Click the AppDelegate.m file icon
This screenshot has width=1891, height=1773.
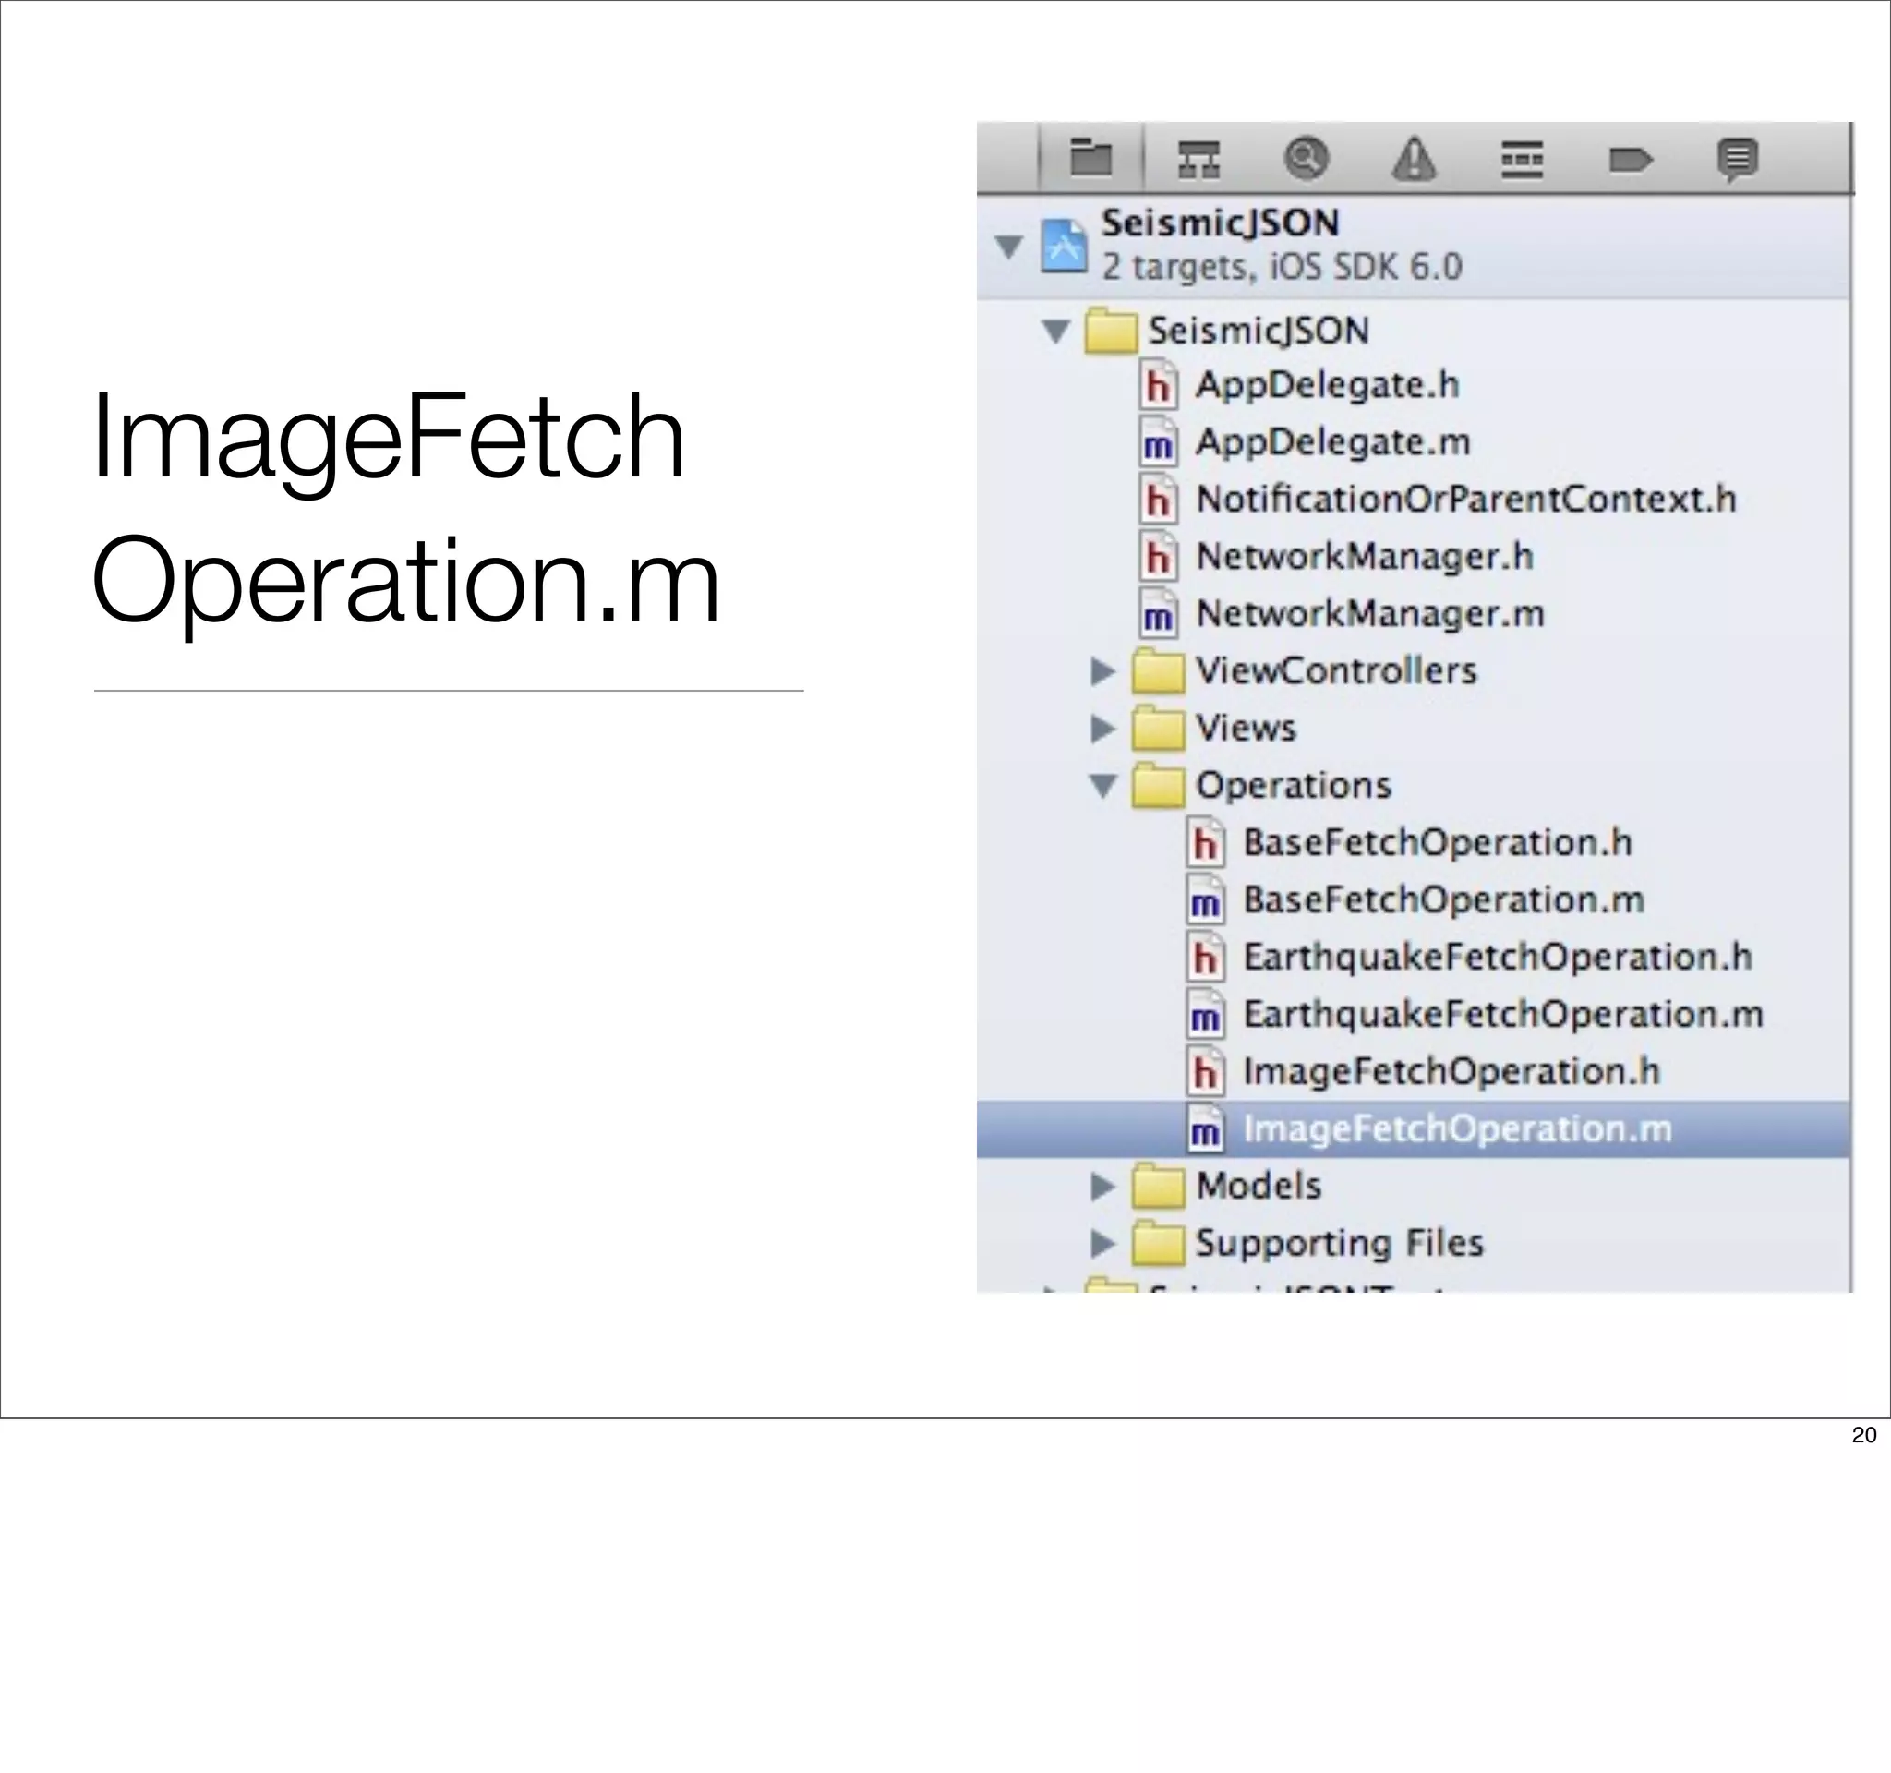(1158, 442)
